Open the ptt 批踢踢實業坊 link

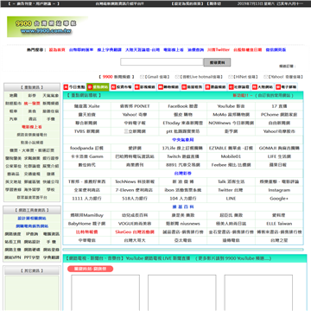tap(183, 131)
